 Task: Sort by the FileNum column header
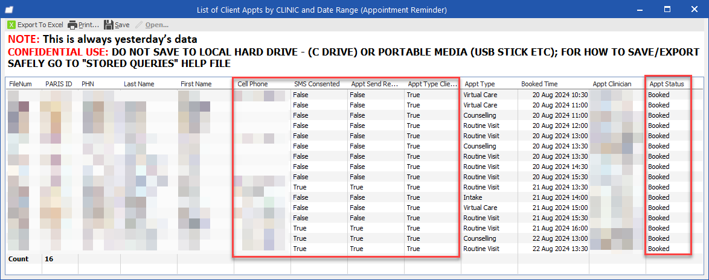[x=20, y=84]
